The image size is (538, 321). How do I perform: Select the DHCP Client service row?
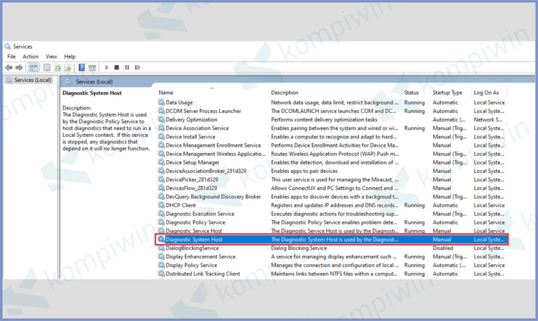(x=181, y=205)
